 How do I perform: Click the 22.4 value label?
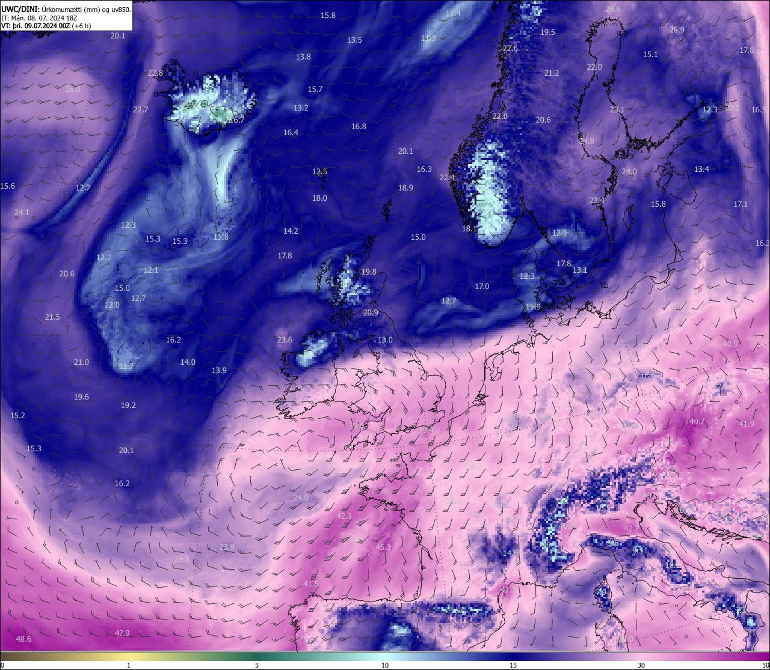447,178
